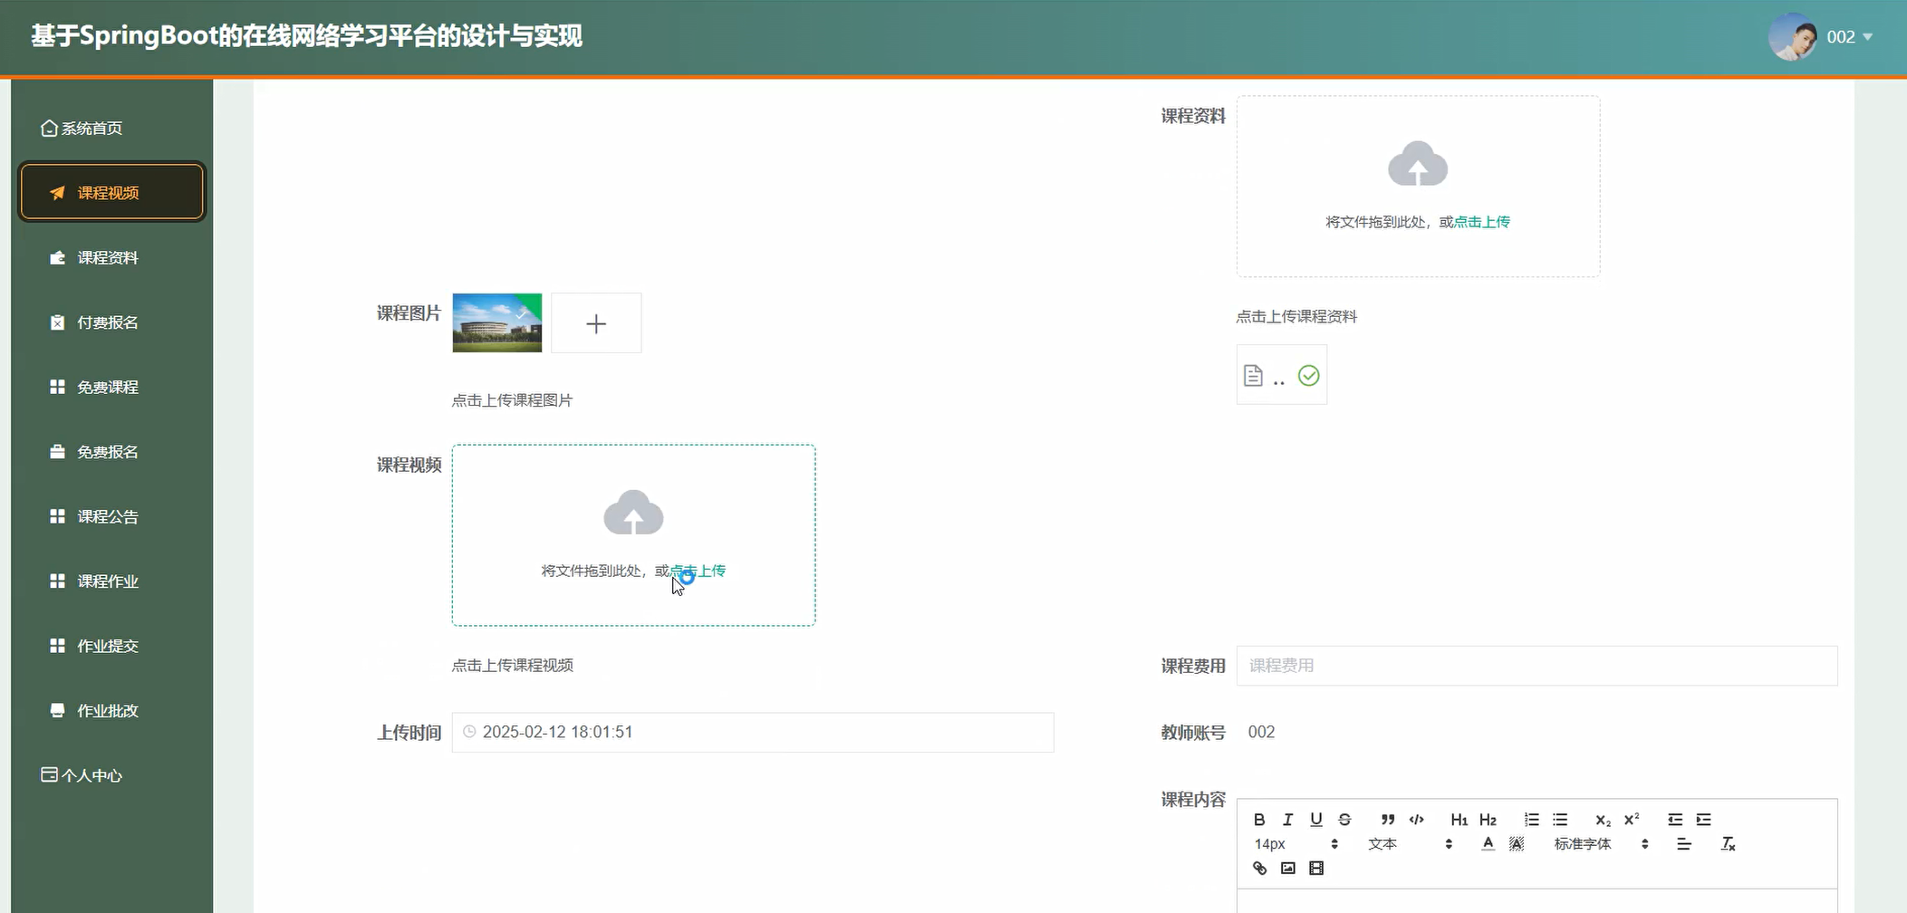Toggle the unordered bullet list
Viewport: 1907px width, 913px height.
[x=1560, y=820]
